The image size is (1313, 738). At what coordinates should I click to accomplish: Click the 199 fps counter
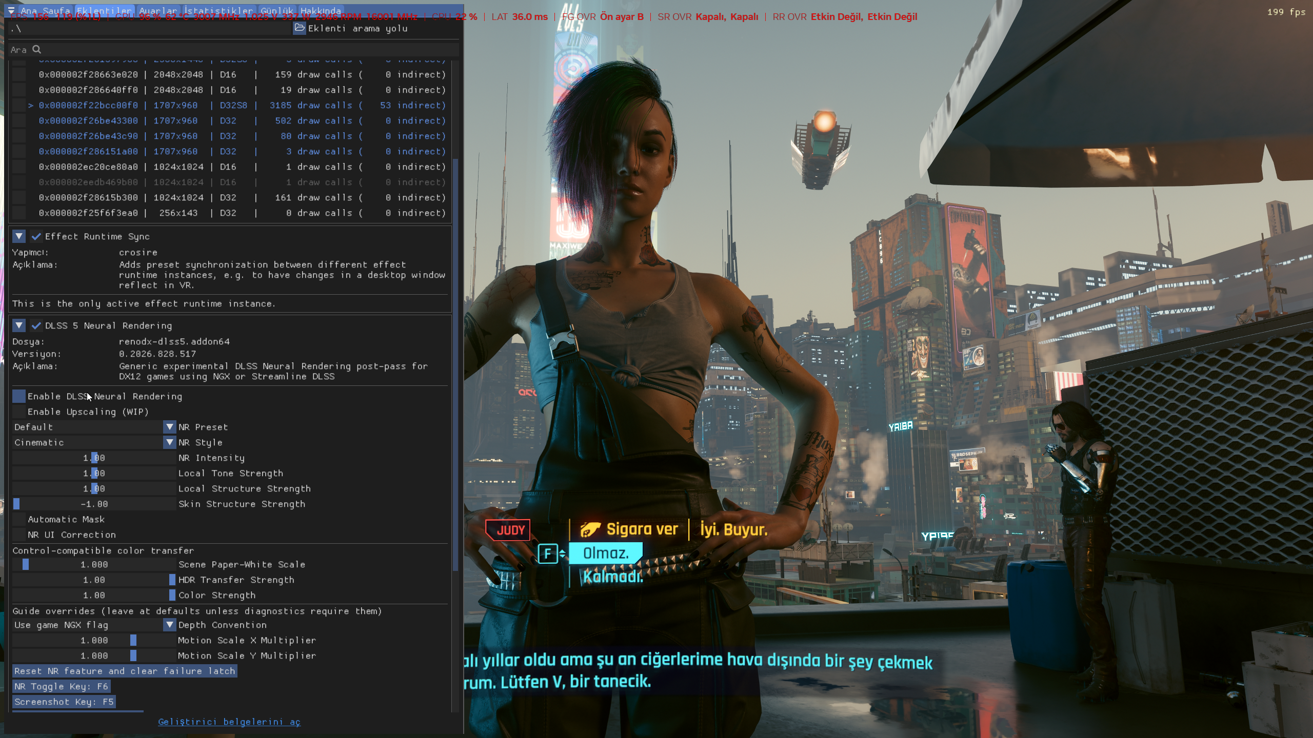[1286, 12]
